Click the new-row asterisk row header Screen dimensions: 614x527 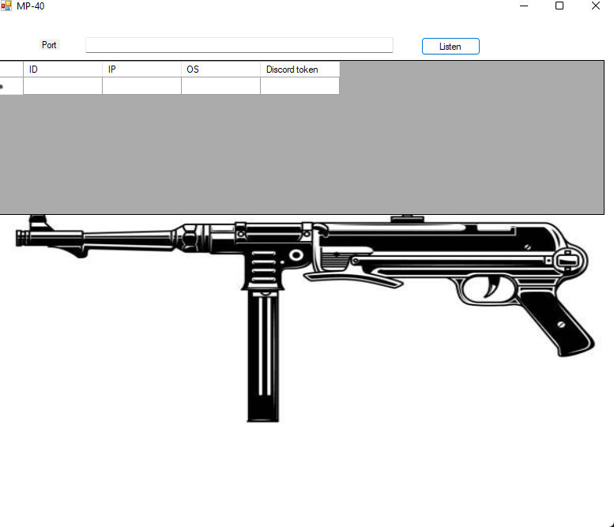[11, 86]
